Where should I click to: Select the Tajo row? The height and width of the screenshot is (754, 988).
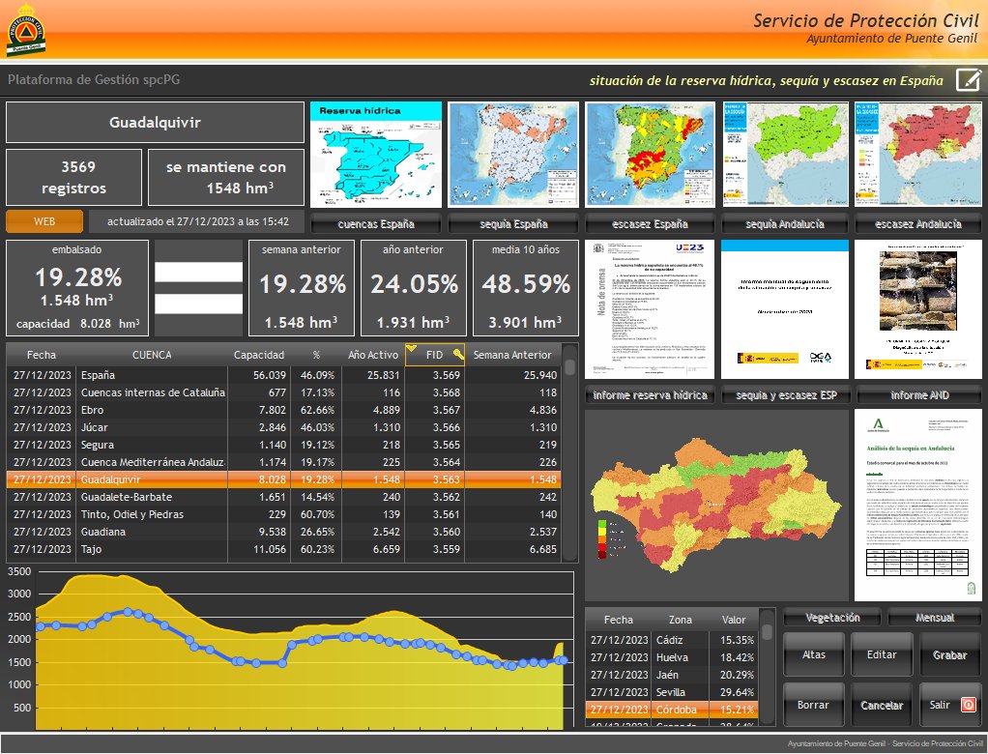(x=283, y=549)
